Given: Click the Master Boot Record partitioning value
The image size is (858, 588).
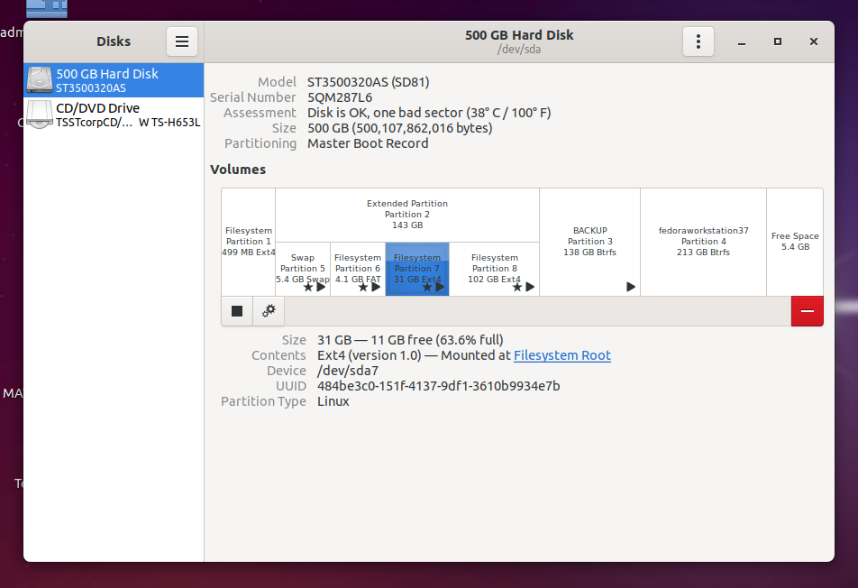Looking at the screenshot, I should (x=368, y=143).
